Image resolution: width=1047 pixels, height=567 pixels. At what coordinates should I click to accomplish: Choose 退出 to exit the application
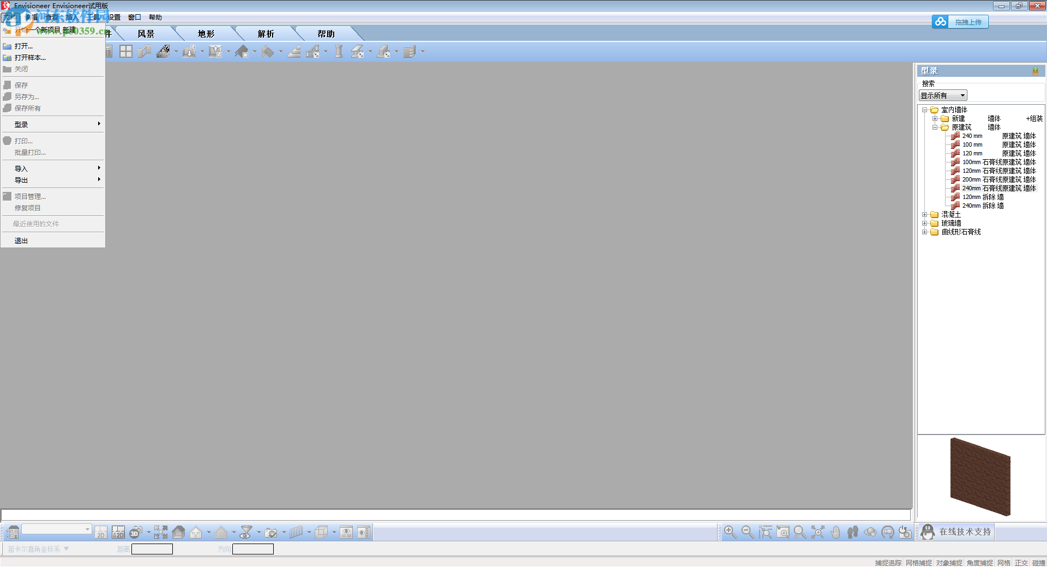point(53,240)
